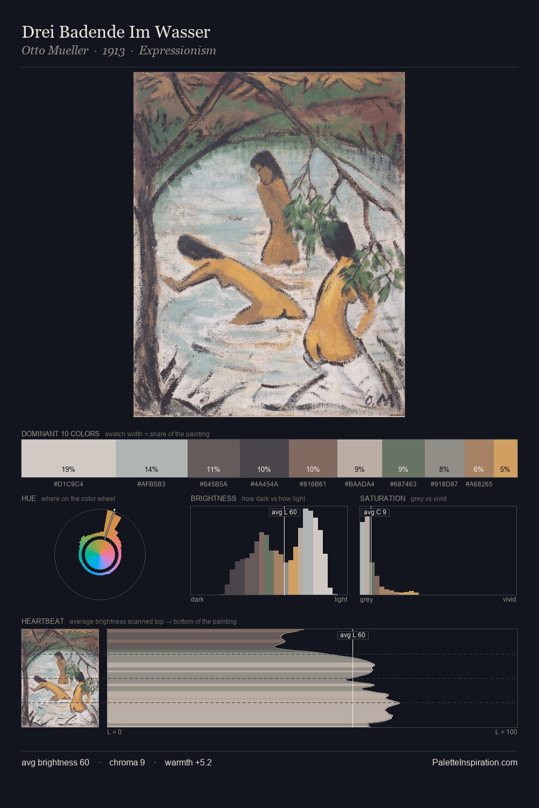Click the year 1913

(113, 51)
